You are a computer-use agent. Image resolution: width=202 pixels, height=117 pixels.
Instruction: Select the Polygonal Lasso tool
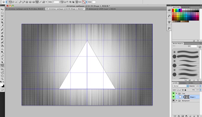2,16
